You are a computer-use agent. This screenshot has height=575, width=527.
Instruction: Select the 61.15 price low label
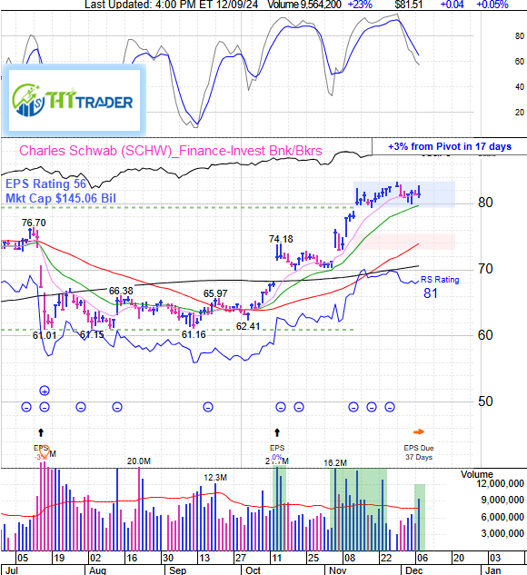click(92, 334)
